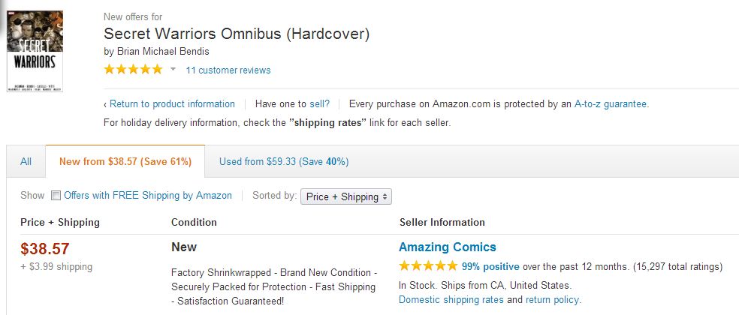
Task: Select the "New from $38.57" tab
Action: click(x=125, y=162)
